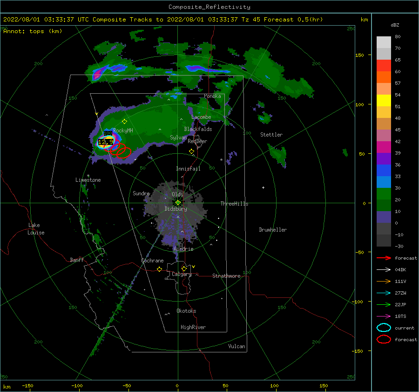This screenshot has width=419, height=392.
Task: Click the '04DK' legend label text
Action: pos(400,269)
